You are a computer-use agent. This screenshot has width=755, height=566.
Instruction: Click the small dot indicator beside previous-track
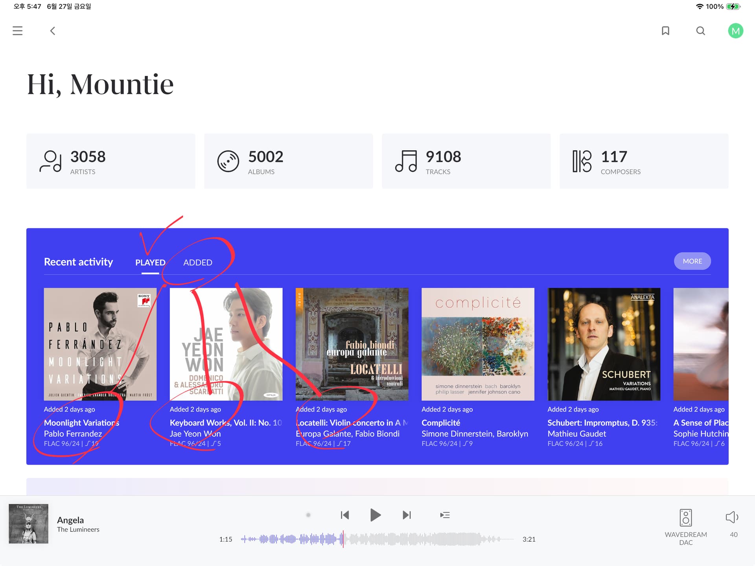point(308,515)
